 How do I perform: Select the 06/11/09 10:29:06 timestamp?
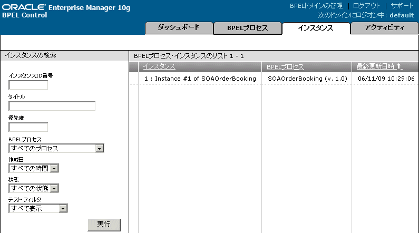tap(386, 79)
